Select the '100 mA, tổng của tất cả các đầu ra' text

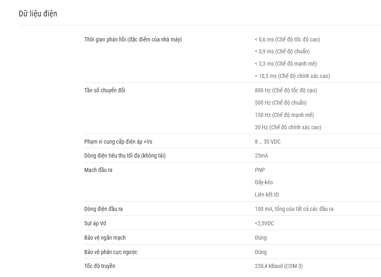(x=294, y=209)
